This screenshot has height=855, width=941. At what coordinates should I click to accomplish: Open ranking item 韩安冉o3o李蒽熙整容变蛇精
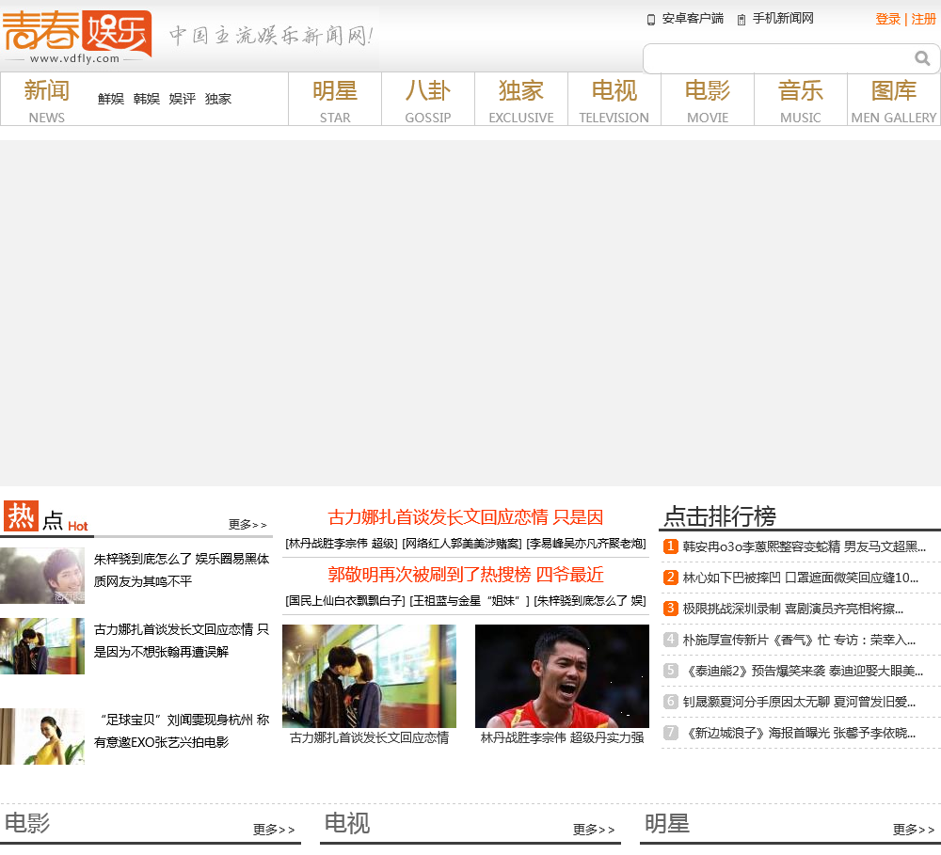point(805,546)
